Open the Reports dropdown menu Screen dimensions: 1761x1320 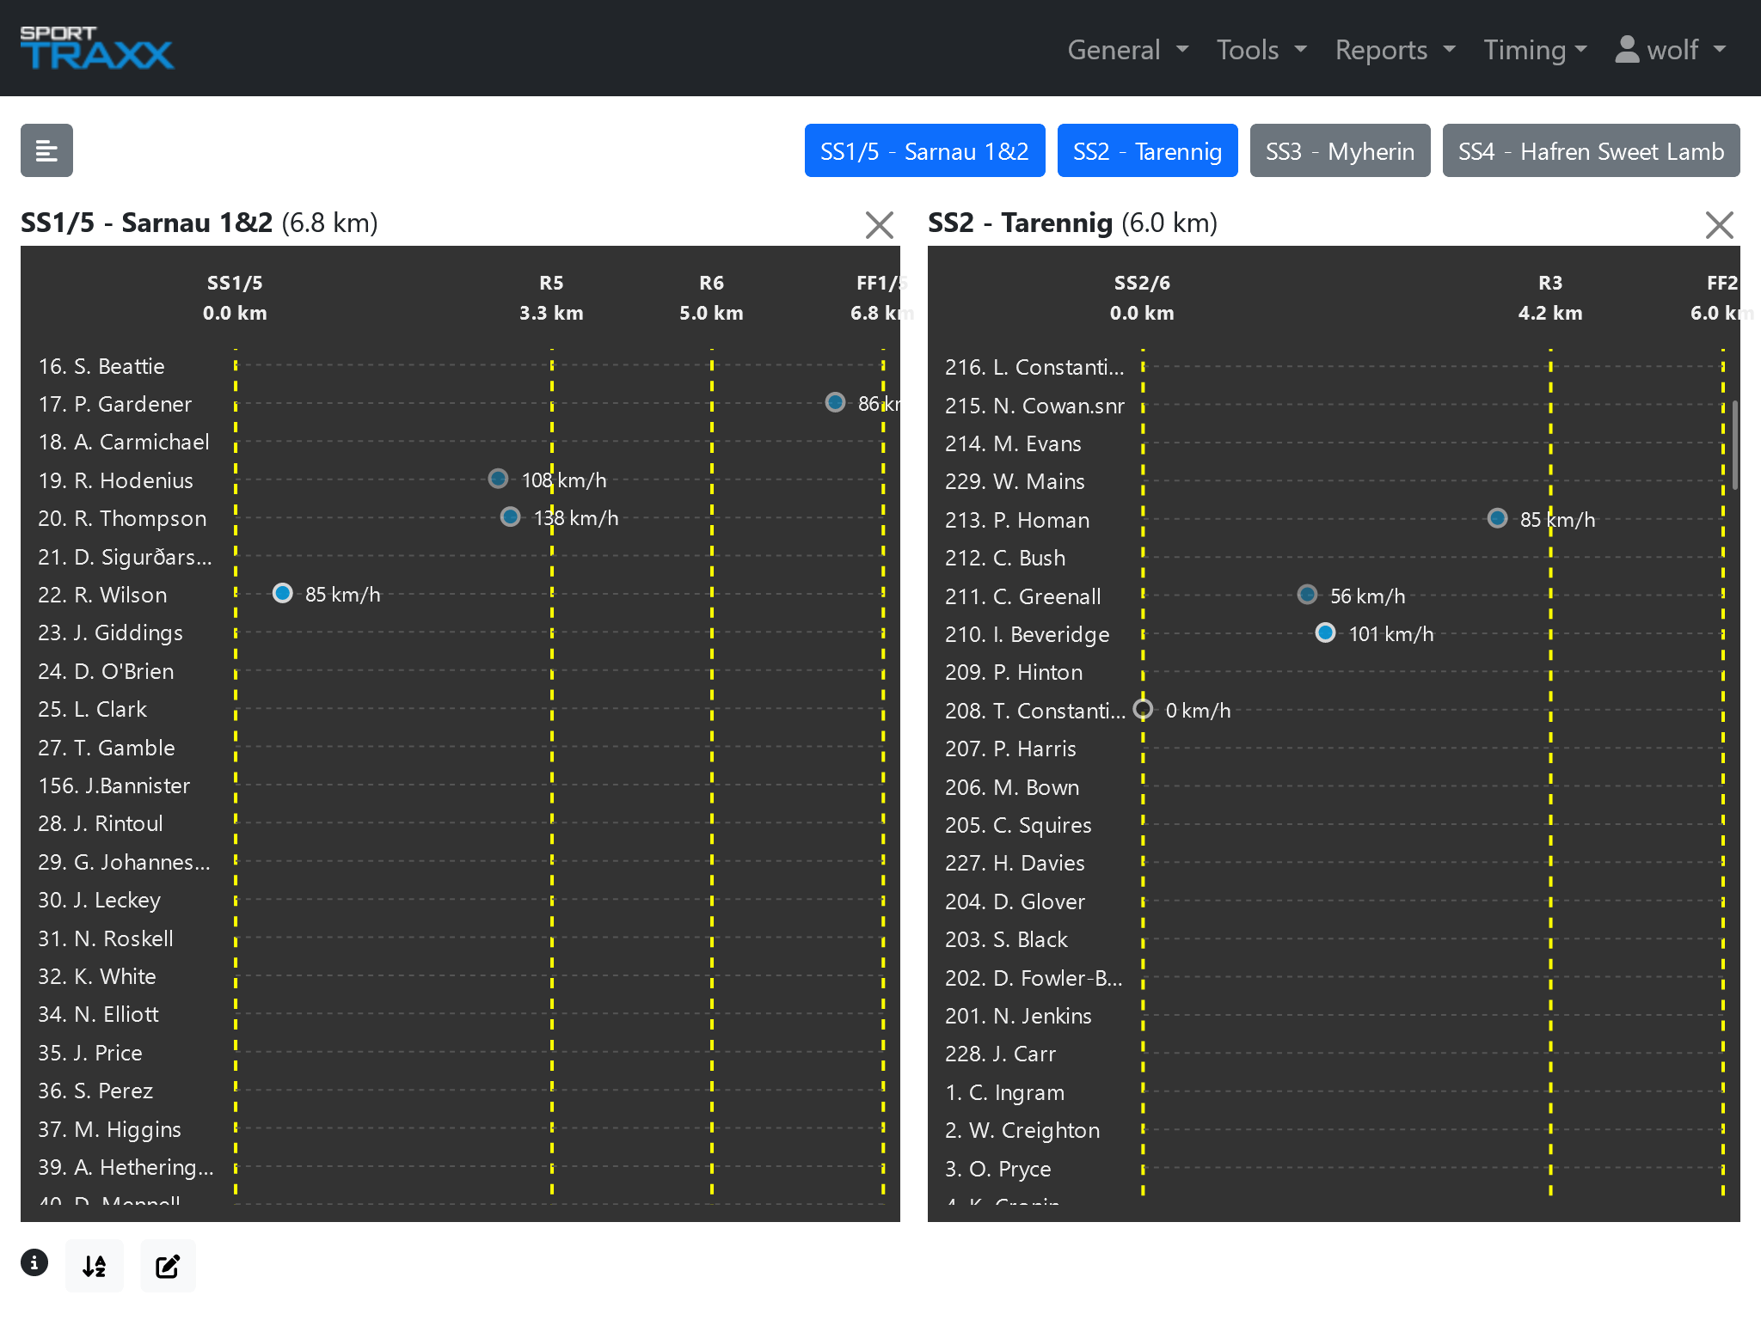point(1395,50)
